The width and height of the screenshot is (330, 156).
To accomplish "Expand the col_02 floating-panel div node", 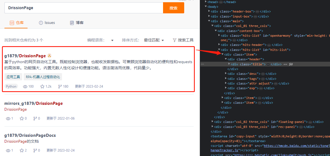I will [x=212, y=122].
